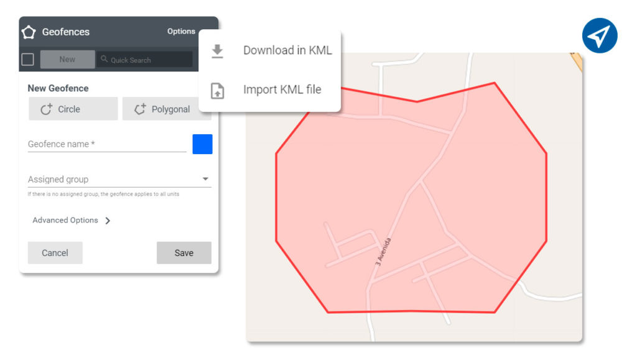The width and height of the screenshot is (637, 358).
Task: Select the Circle geofence type
Action: pos(73,109)
